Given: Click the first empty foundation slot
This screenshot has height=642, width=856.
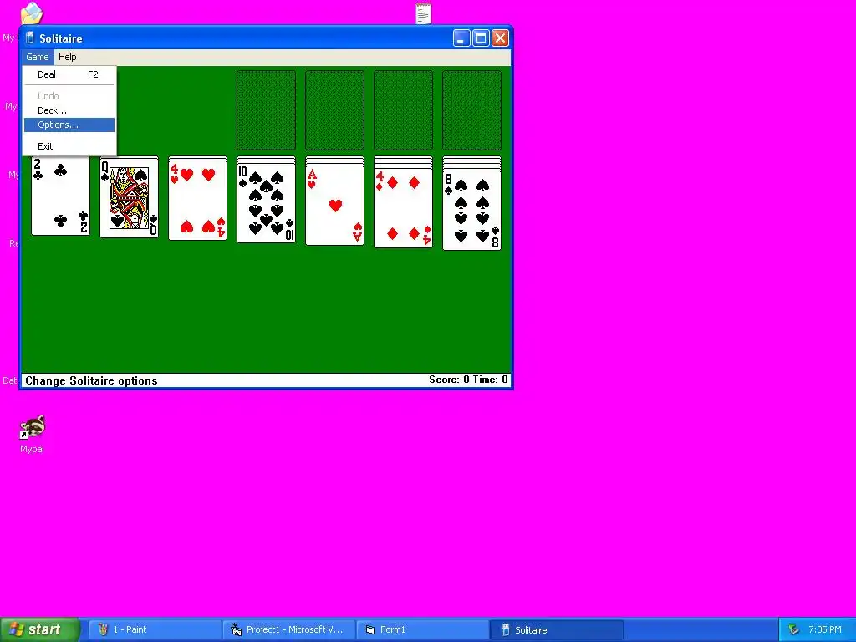Looking at the screenshot, I should pyautogui.click(x=267, y=110).
